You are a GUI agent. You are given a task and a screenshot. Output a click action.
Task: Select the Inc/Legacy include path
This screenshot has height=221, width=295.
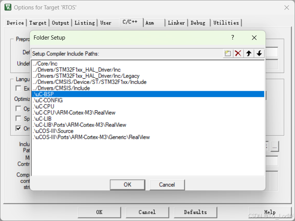[x=148, y=76]
